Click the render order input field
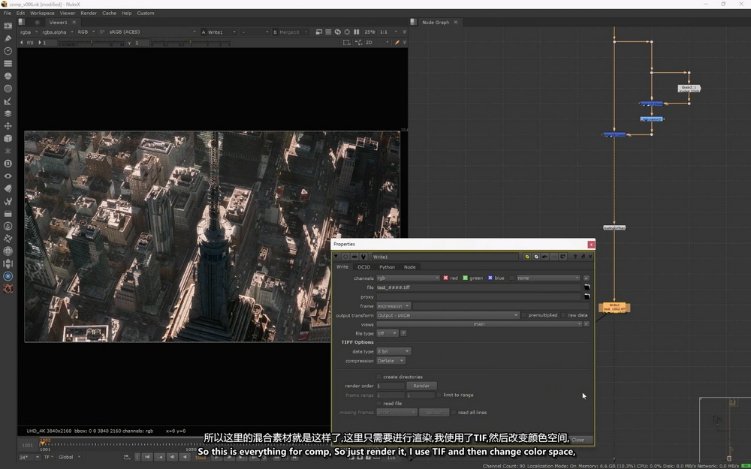Viewport: 751px width, 469px height. [x=390, y=386]
